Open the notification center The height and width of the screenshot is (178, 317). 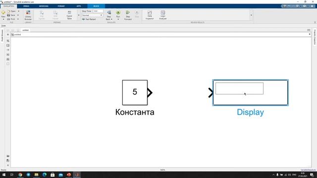312,175
